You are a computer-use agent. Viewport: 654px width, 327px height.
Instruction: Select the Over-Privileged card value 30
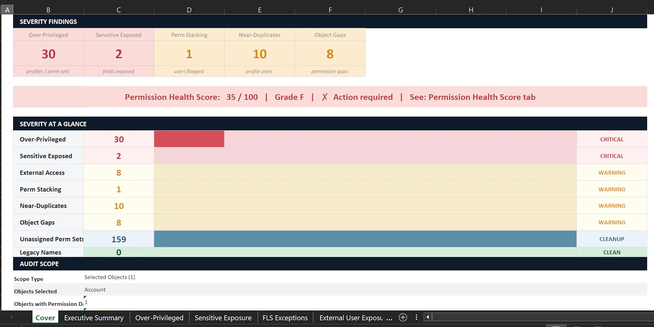(x=48, y=53)
